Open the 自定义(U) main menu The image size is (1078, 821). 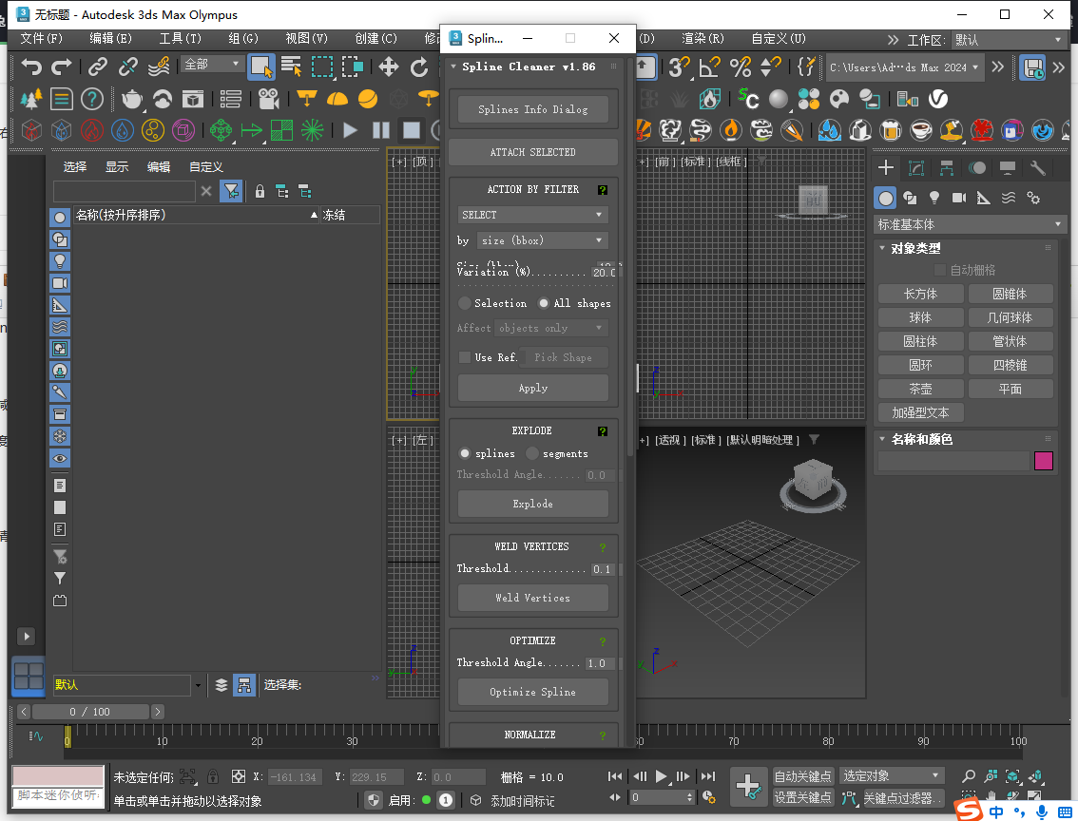[x=779, y=38]
